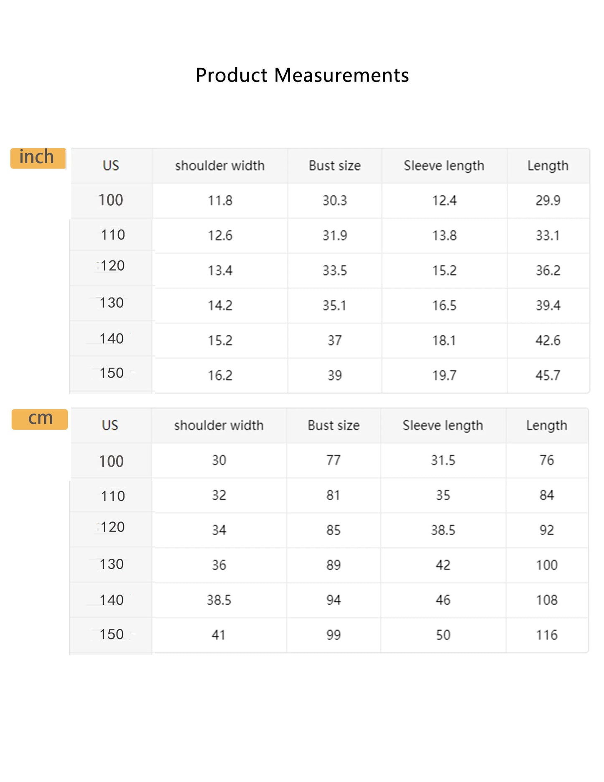
Task: Click size 130 in the cm table
Action: 112,564
